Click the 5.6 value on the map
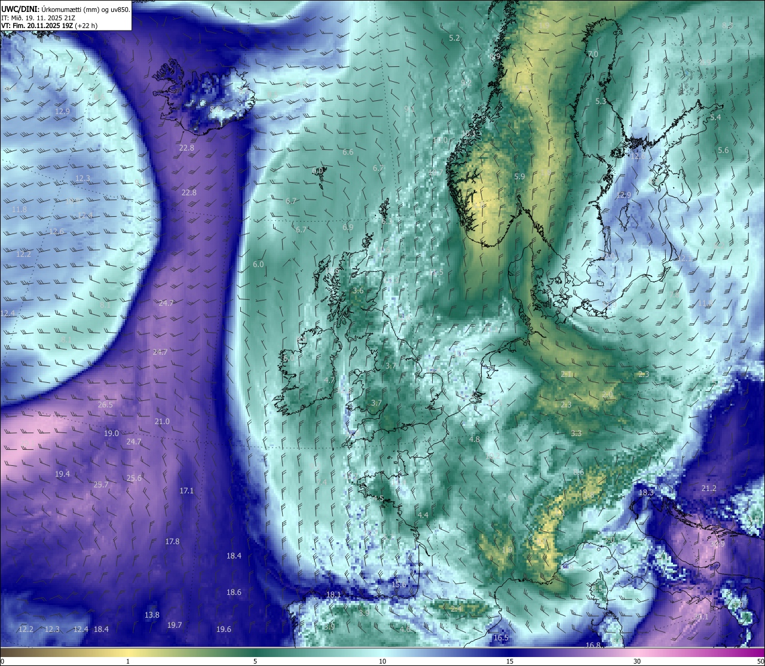Image resolution: width=765 pixels, height=666 pixels. coord(723,150)
